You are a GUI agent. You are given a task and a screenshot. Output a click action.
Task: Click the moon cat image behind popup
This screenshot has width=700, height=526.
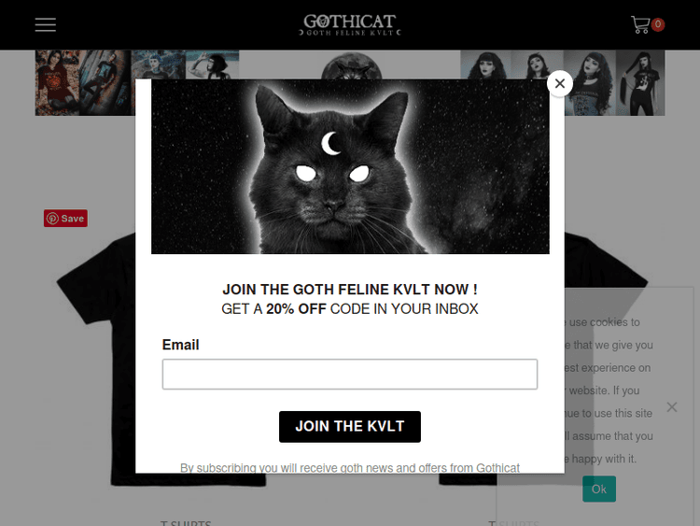point(351,66)
